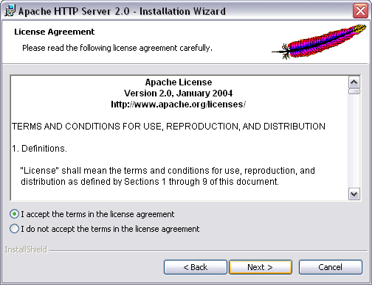
Task: Click the empty scrollbar track below thumb
Action: 354,141
